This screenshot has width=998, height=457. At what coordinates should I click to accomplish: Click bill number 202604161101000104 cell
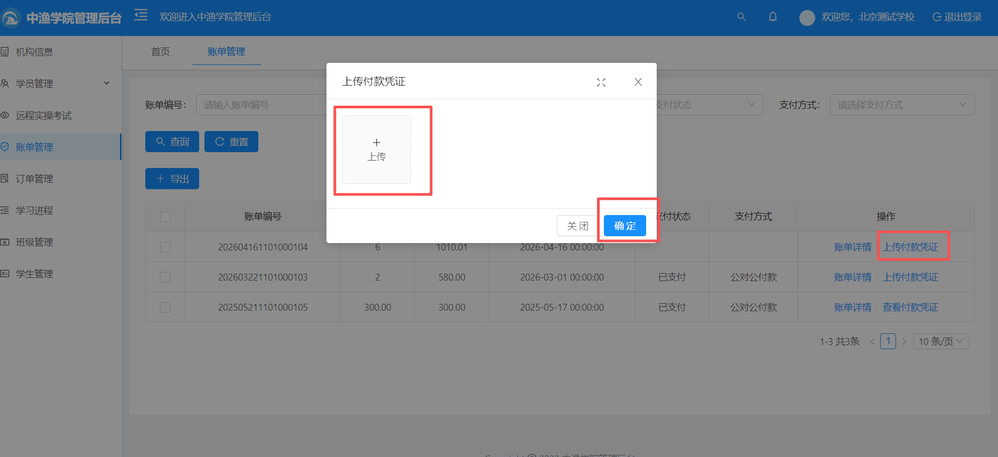coord(263,247)
